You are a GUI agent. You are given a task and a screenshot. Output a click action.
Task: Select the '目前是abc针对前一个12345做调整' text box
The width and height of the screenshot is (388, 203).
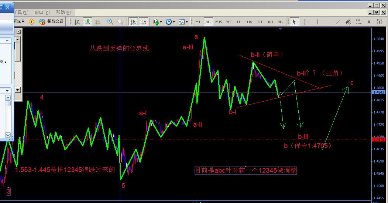(246, 171)
